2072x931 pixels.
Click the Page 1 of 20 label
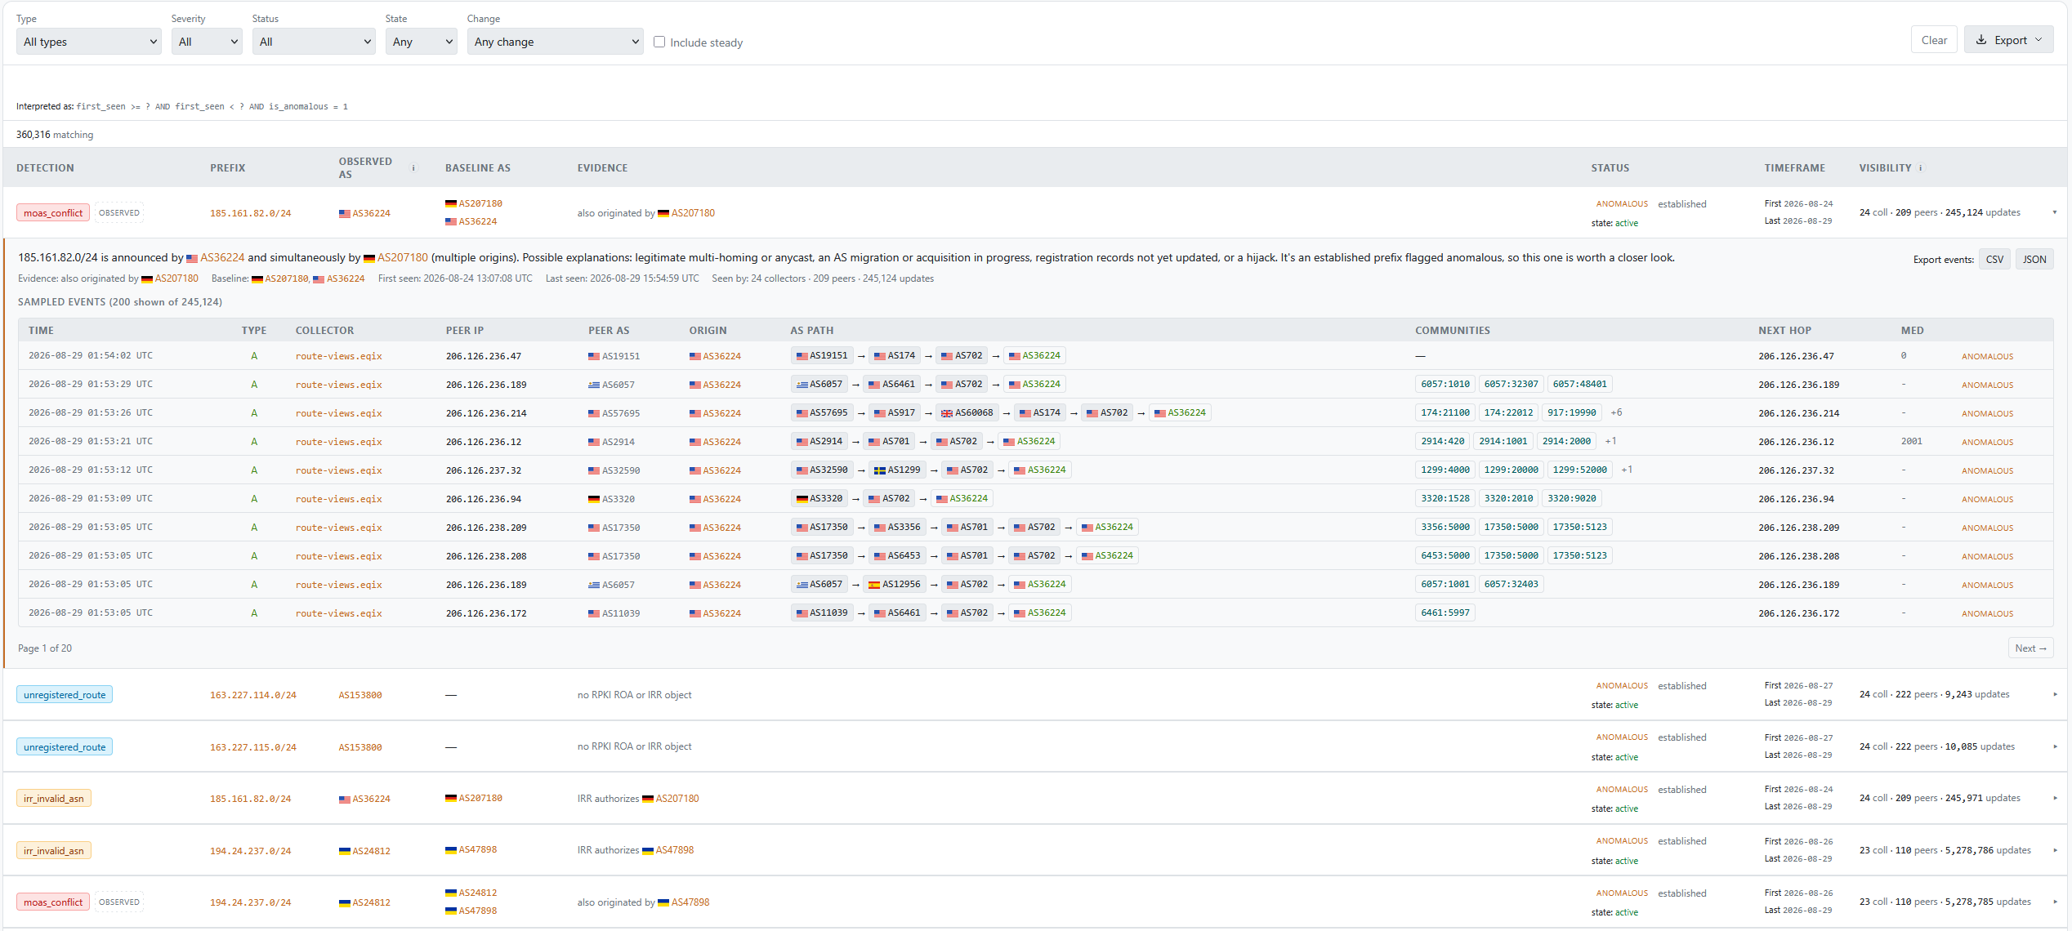click(45, 648)
